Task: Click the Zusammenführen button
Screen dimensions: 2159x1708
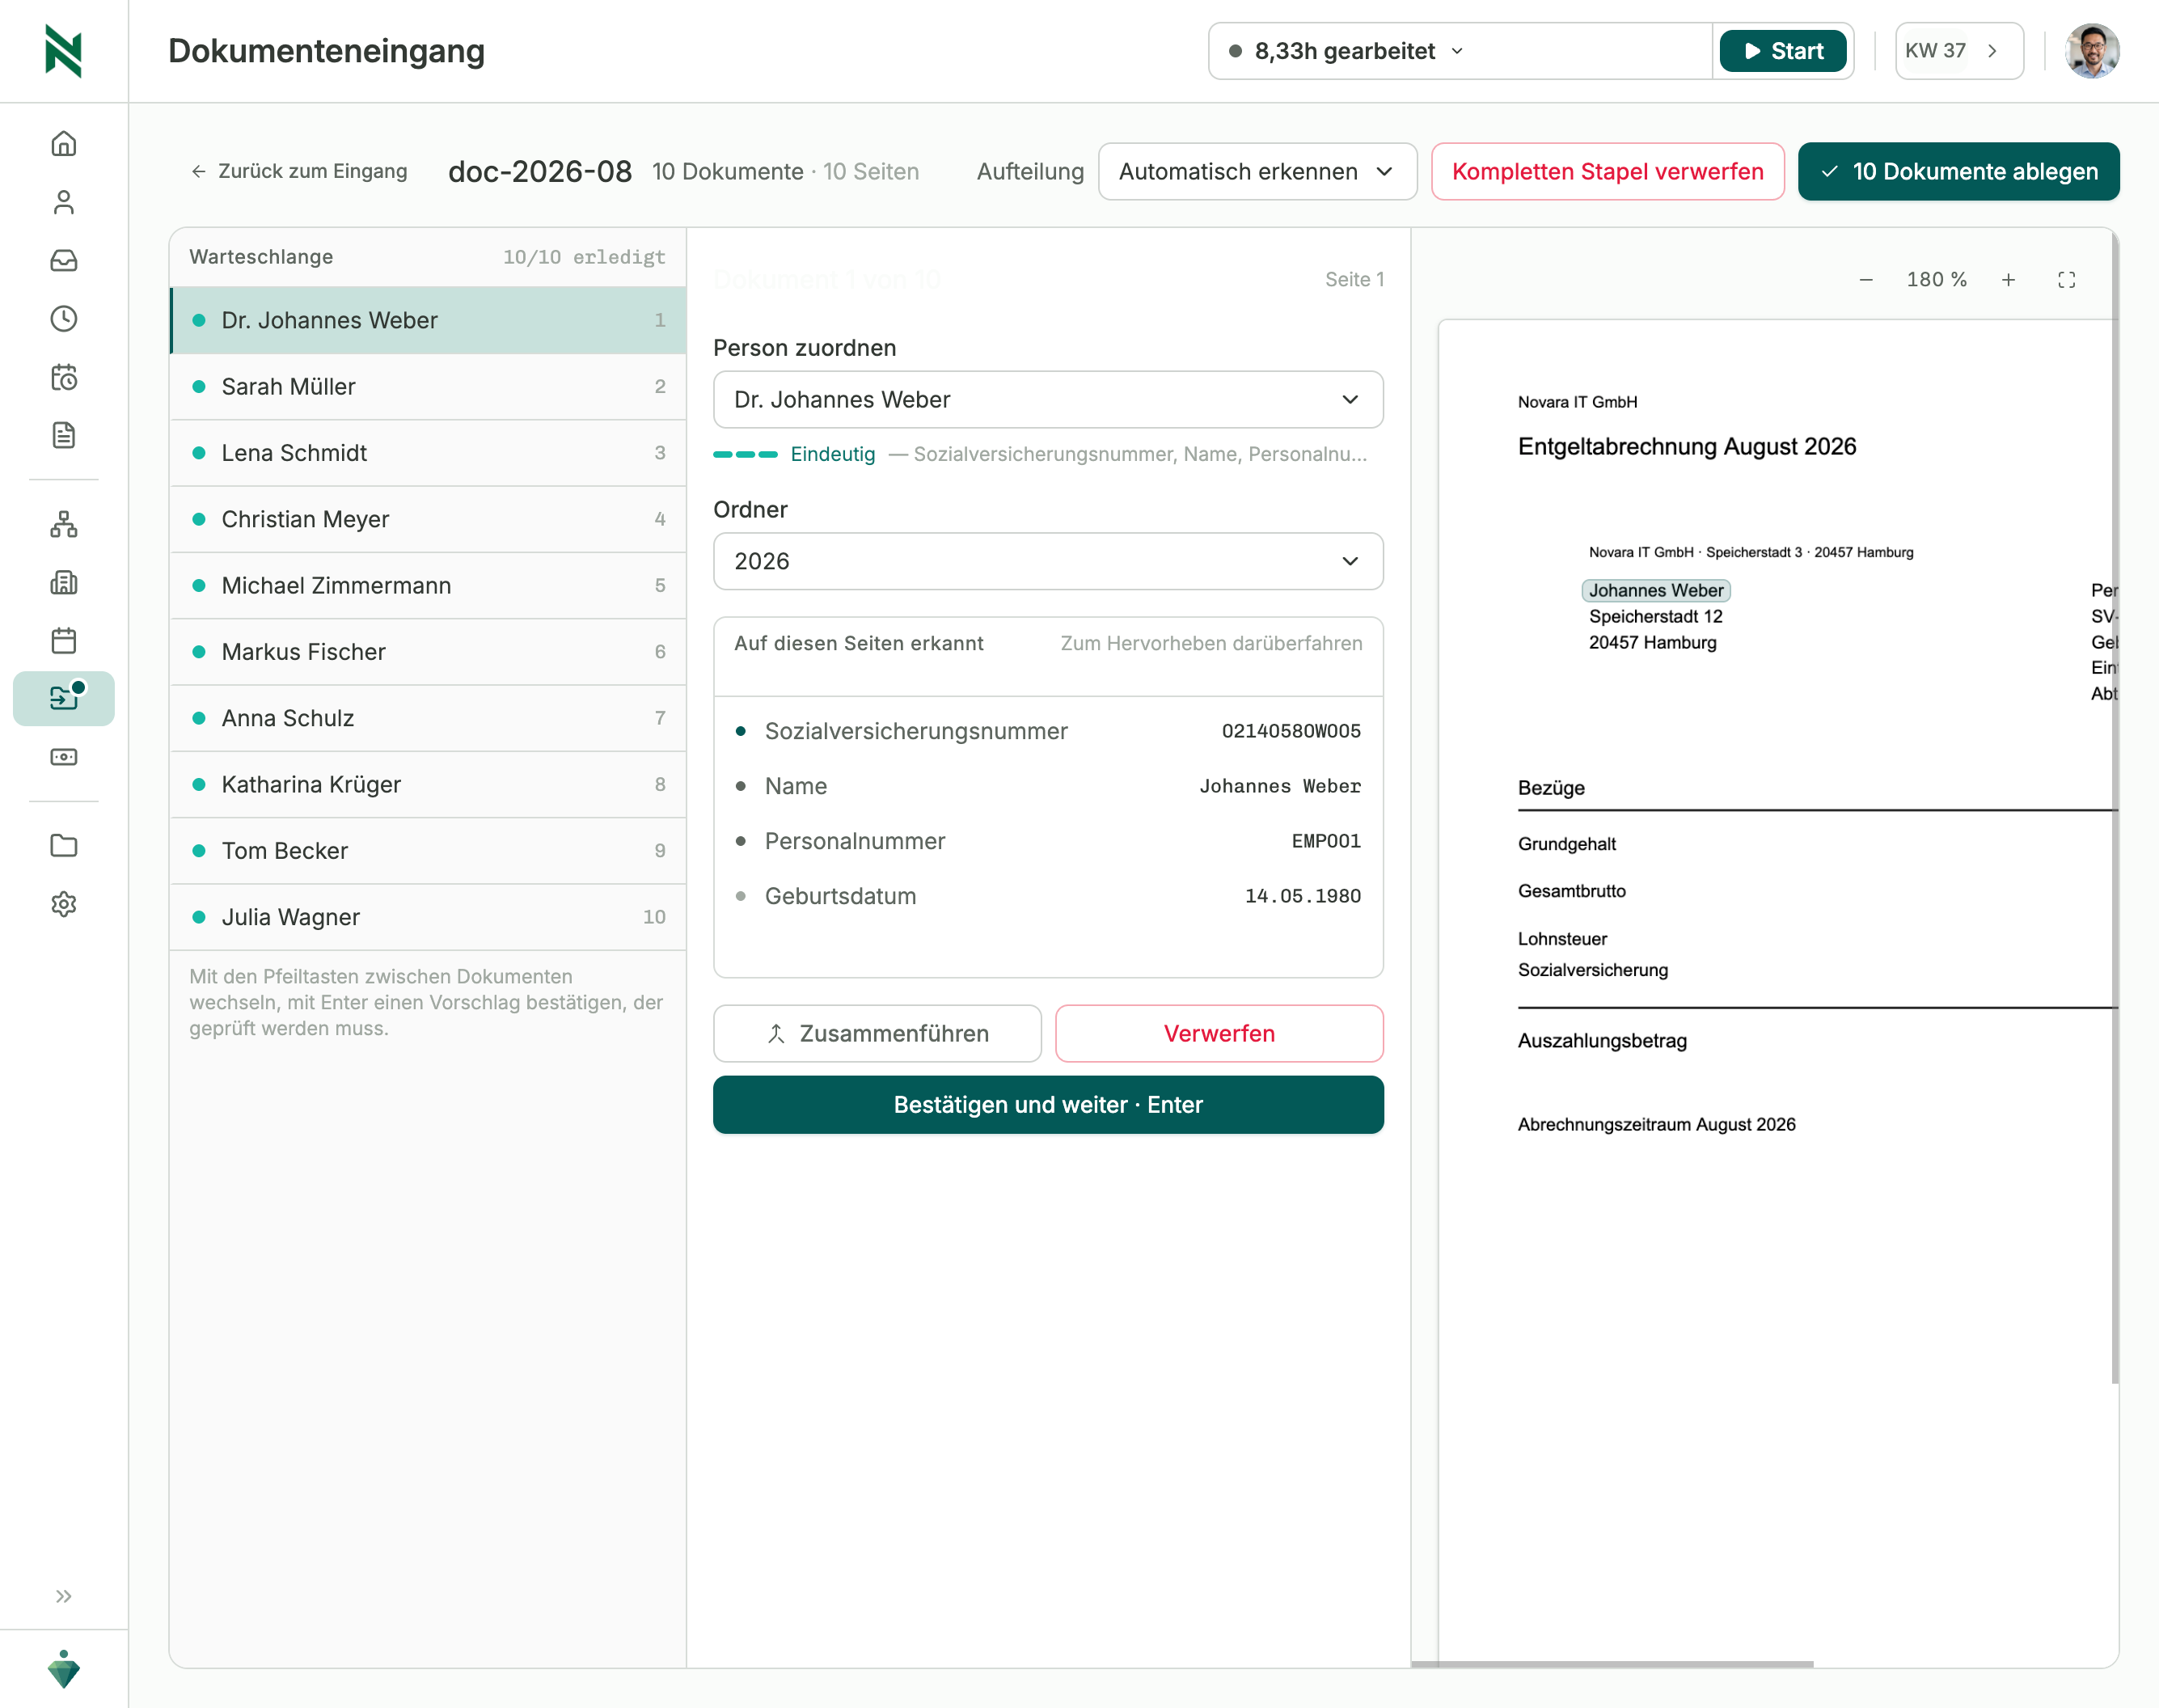Action: pyautogui.click(x=877, y=1034)
